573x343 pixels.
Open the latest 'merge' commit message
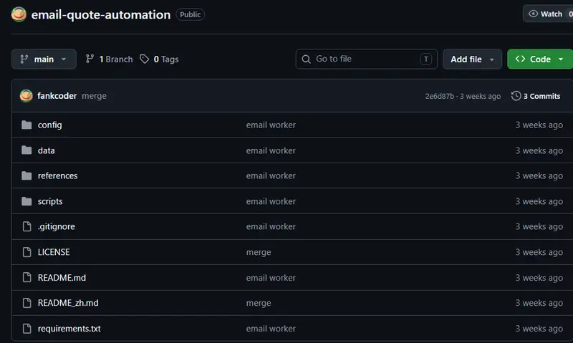[x=95, y=96]
